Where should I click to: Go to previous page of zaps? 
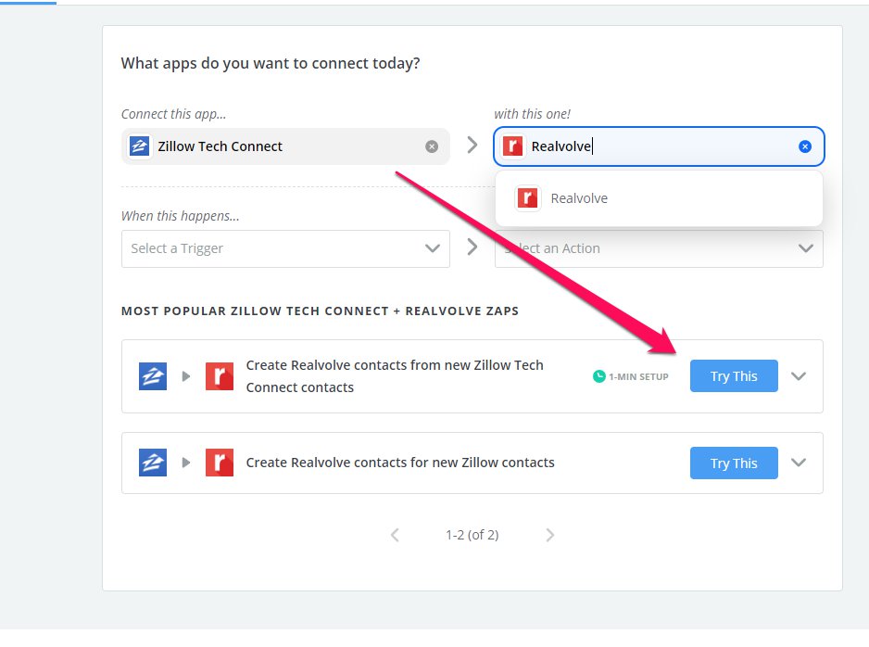(395, 535)
